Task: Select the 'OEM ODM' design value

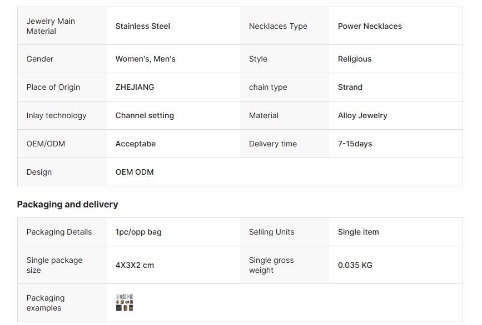Action: pos(135,172)
